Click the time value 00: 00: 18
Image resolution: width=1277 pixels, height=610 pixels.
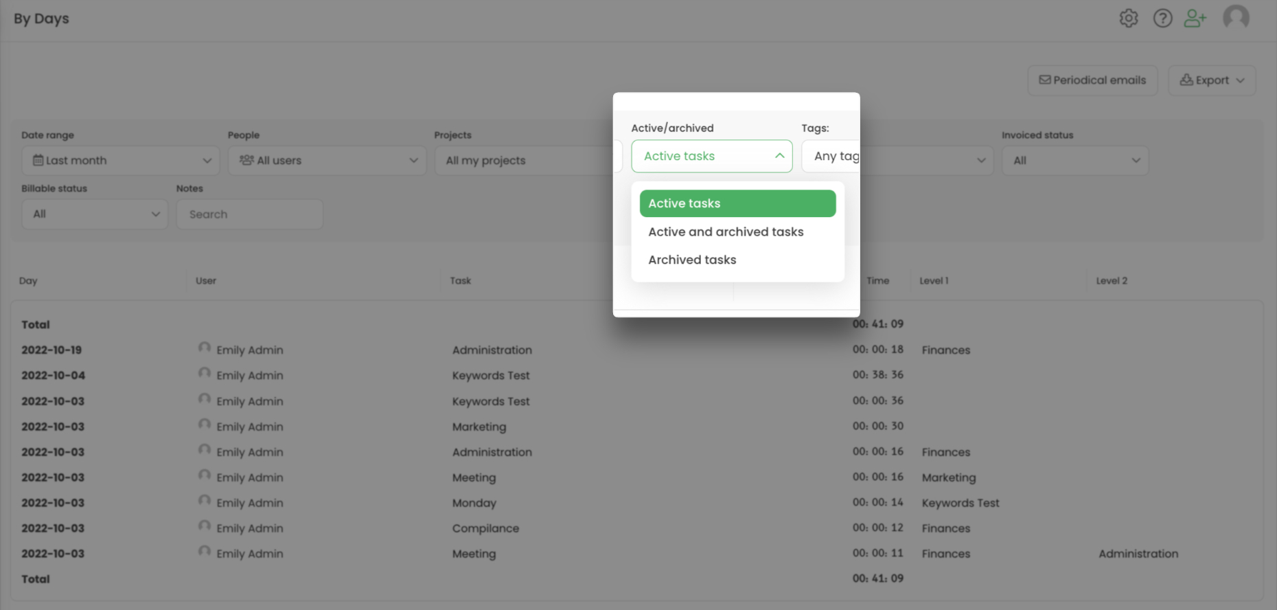point(878,349)
